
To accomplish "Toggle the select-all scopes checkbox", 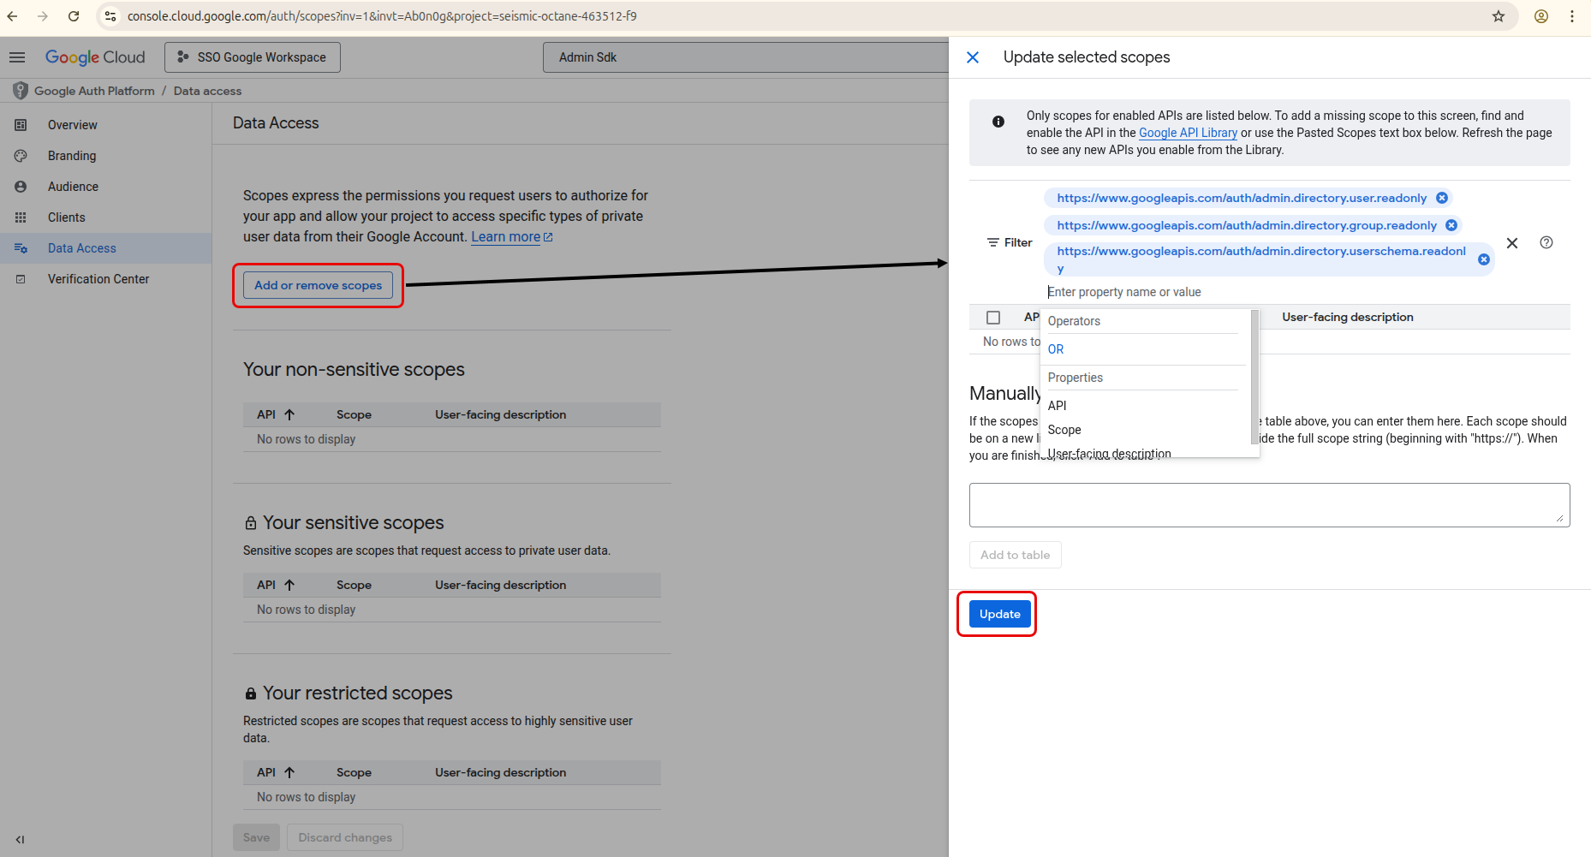I will click(x=993, y=318).
